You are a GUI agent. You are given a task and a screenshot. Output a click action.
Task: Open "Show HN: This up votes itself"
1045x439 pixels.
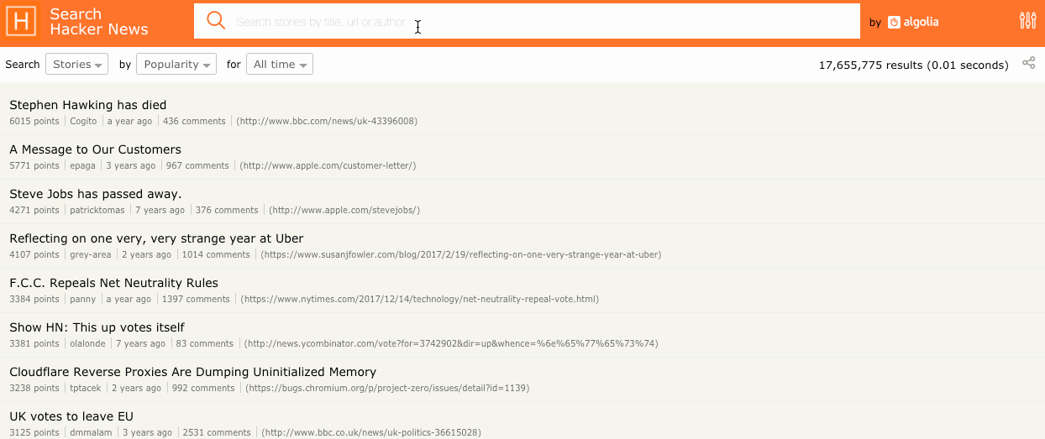(97, 327)
